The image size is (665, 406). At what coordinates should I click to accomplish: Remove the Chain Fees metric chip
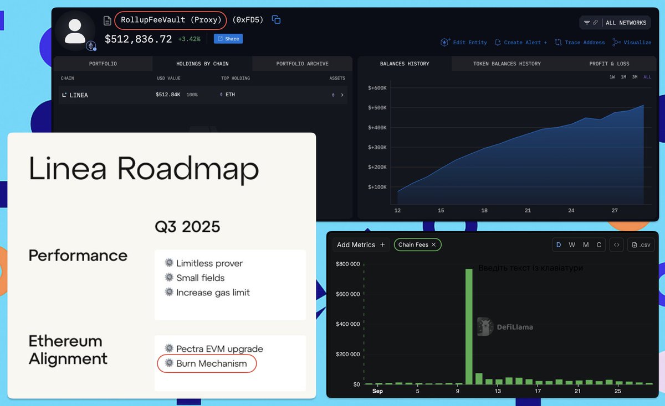point(434,244)
